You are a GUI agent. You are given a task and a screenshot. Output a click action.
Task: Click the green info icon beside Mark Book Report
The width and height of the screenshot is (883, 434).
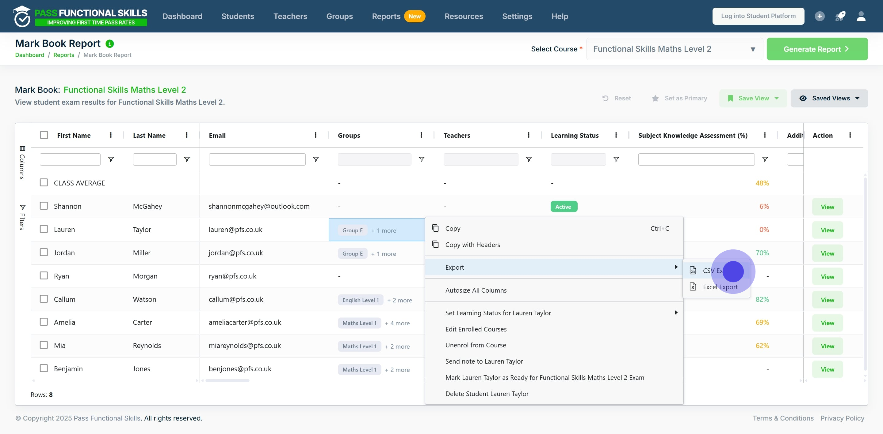click(110, 43)
